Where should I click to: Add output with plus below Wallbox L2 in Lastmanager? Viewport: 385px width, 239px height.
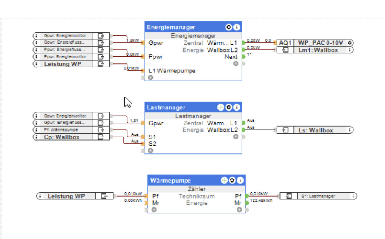[236, 137]
